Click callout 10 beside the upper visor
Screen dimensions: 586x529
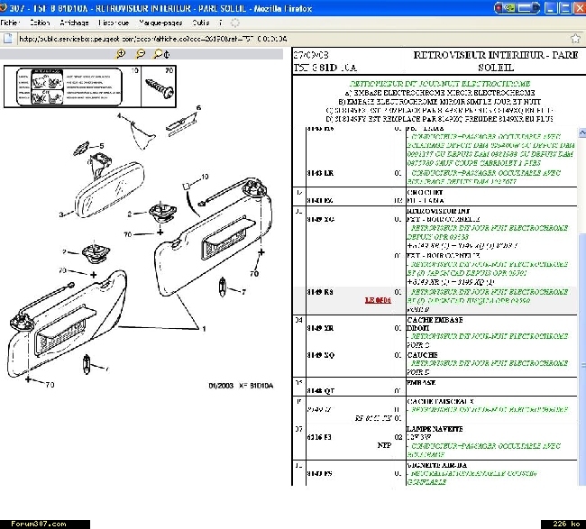click(205, 177)
